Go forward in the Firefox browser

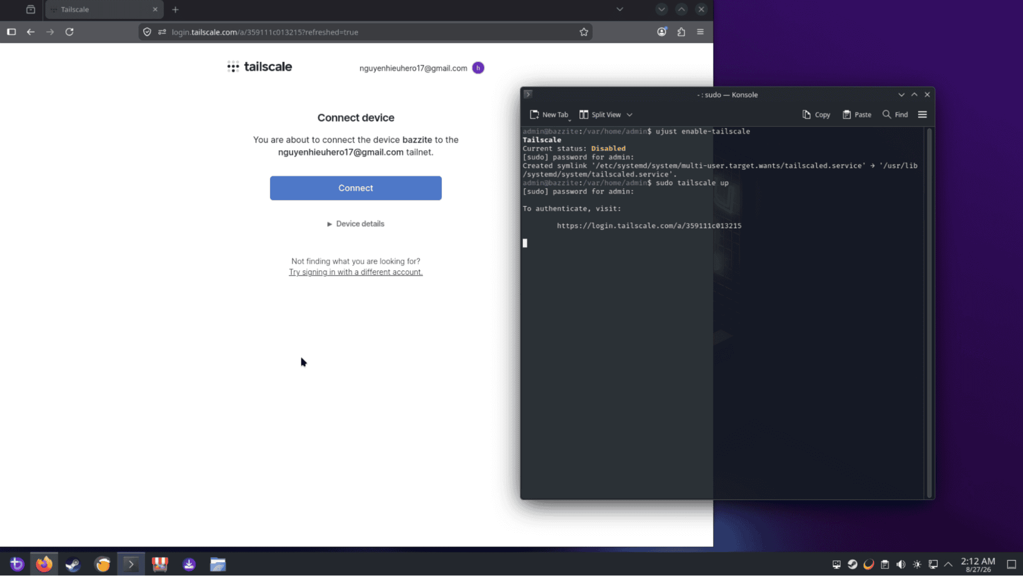pyautogui.click(x=50, y=32)
